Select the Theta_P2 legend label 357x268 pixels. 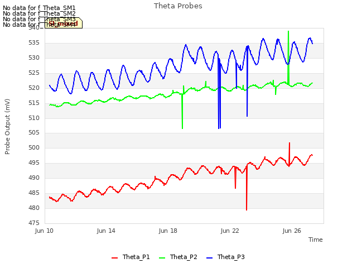pyautogui.click(x=184, y=257)
